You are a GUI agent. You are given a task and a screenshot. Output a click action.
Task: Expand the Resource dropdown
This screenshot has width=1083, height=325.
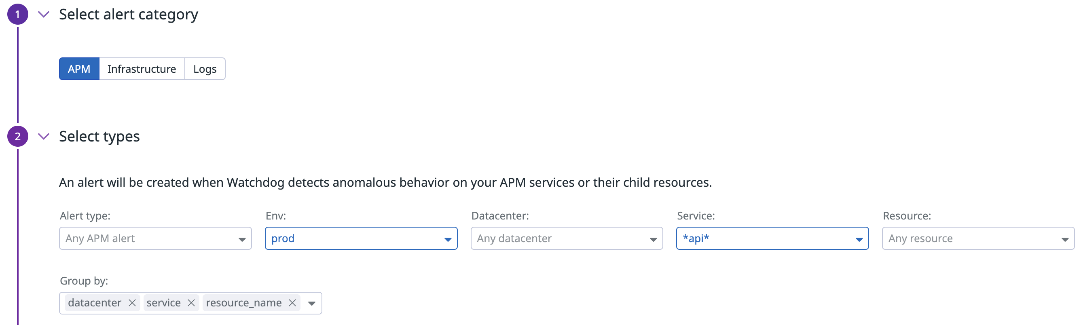click(978, 238)
